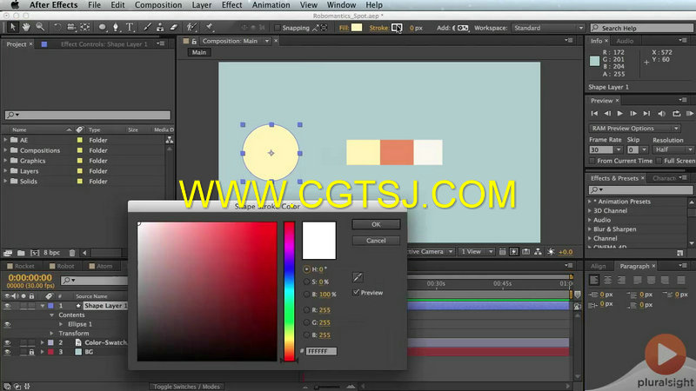Click the Play button in Preview panel

pos(620,114)
